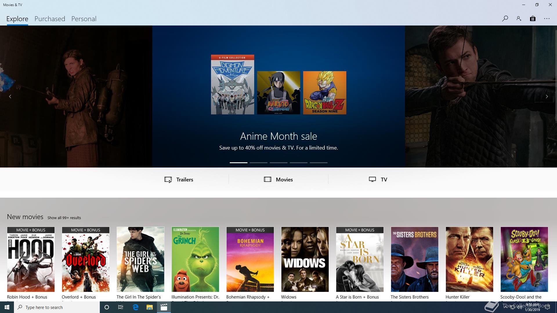Open the search magnifier icon

505,19
